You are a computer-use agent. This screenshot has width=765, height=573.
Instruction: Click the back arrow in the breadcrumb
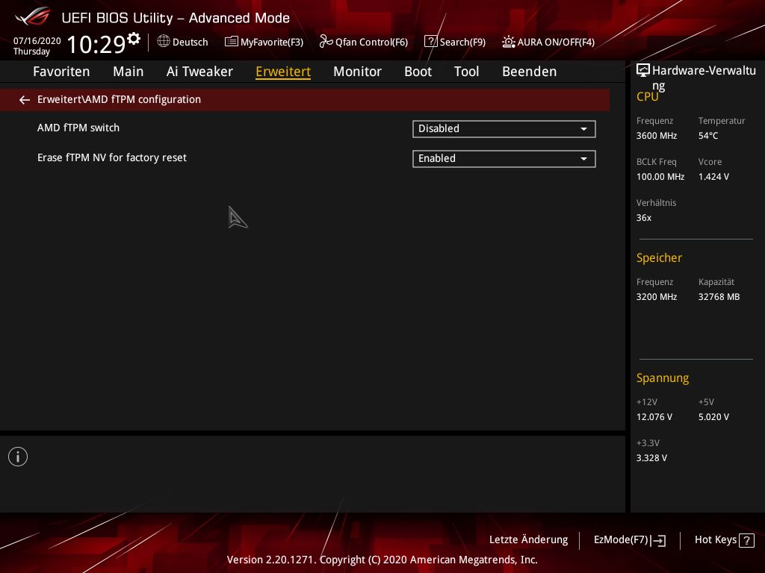[x=25, y=100]
